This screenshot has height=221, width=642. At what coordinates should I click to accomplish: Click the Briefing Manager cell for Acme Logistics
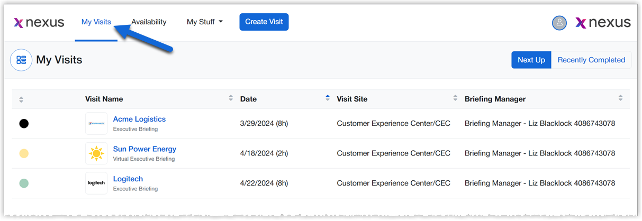(540, 124)
